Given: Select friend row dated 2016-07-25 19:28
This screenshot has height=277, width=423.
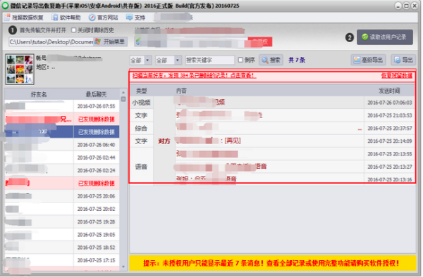Looking at the screenshot, I should coord(62,222).
